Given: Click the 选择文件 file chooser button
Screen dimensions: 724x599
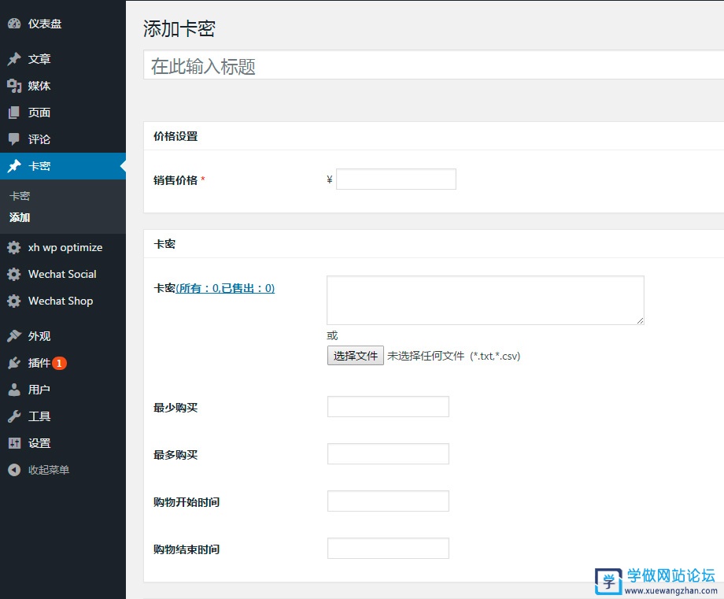Looking at the screenshot, I should click(354, 355).
